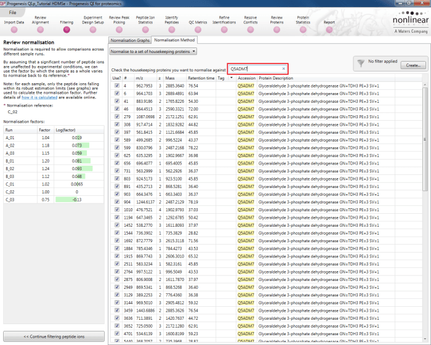This screenshot has width=431, height=345.
Task: Open the Review Peak Picking step
Action: coord(119,30)
